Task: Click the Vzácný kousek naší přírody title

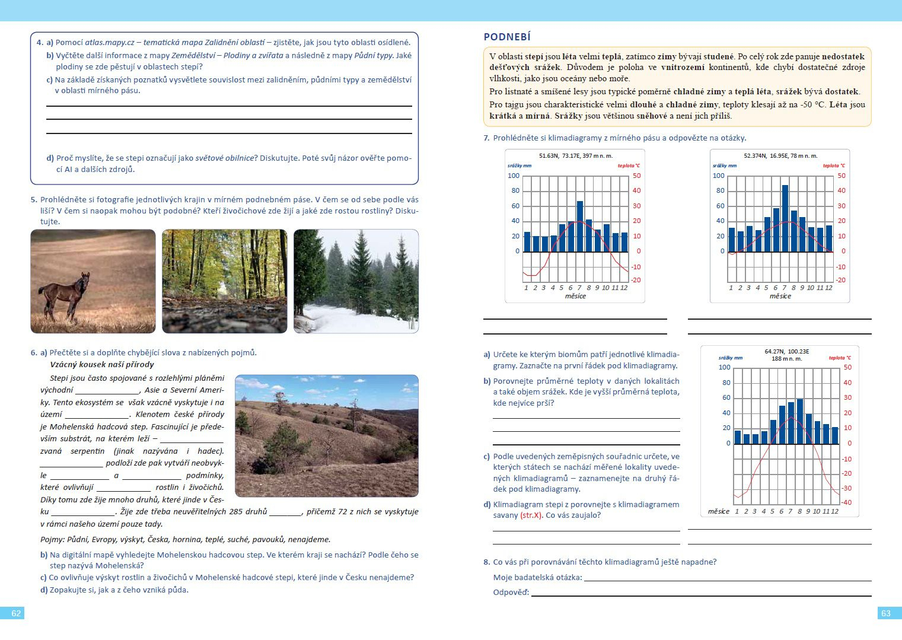Action: coord(102,365)
